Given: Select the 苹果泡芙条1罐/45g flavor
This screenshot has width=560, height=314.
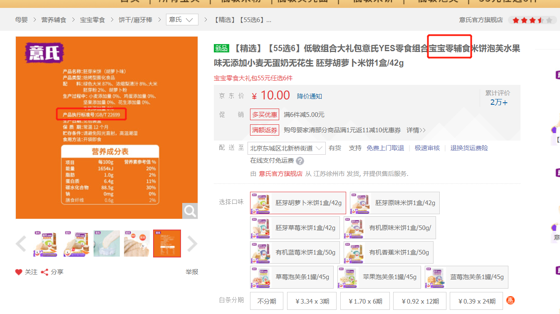Looking at the screenshot, I should click(379, 277).
